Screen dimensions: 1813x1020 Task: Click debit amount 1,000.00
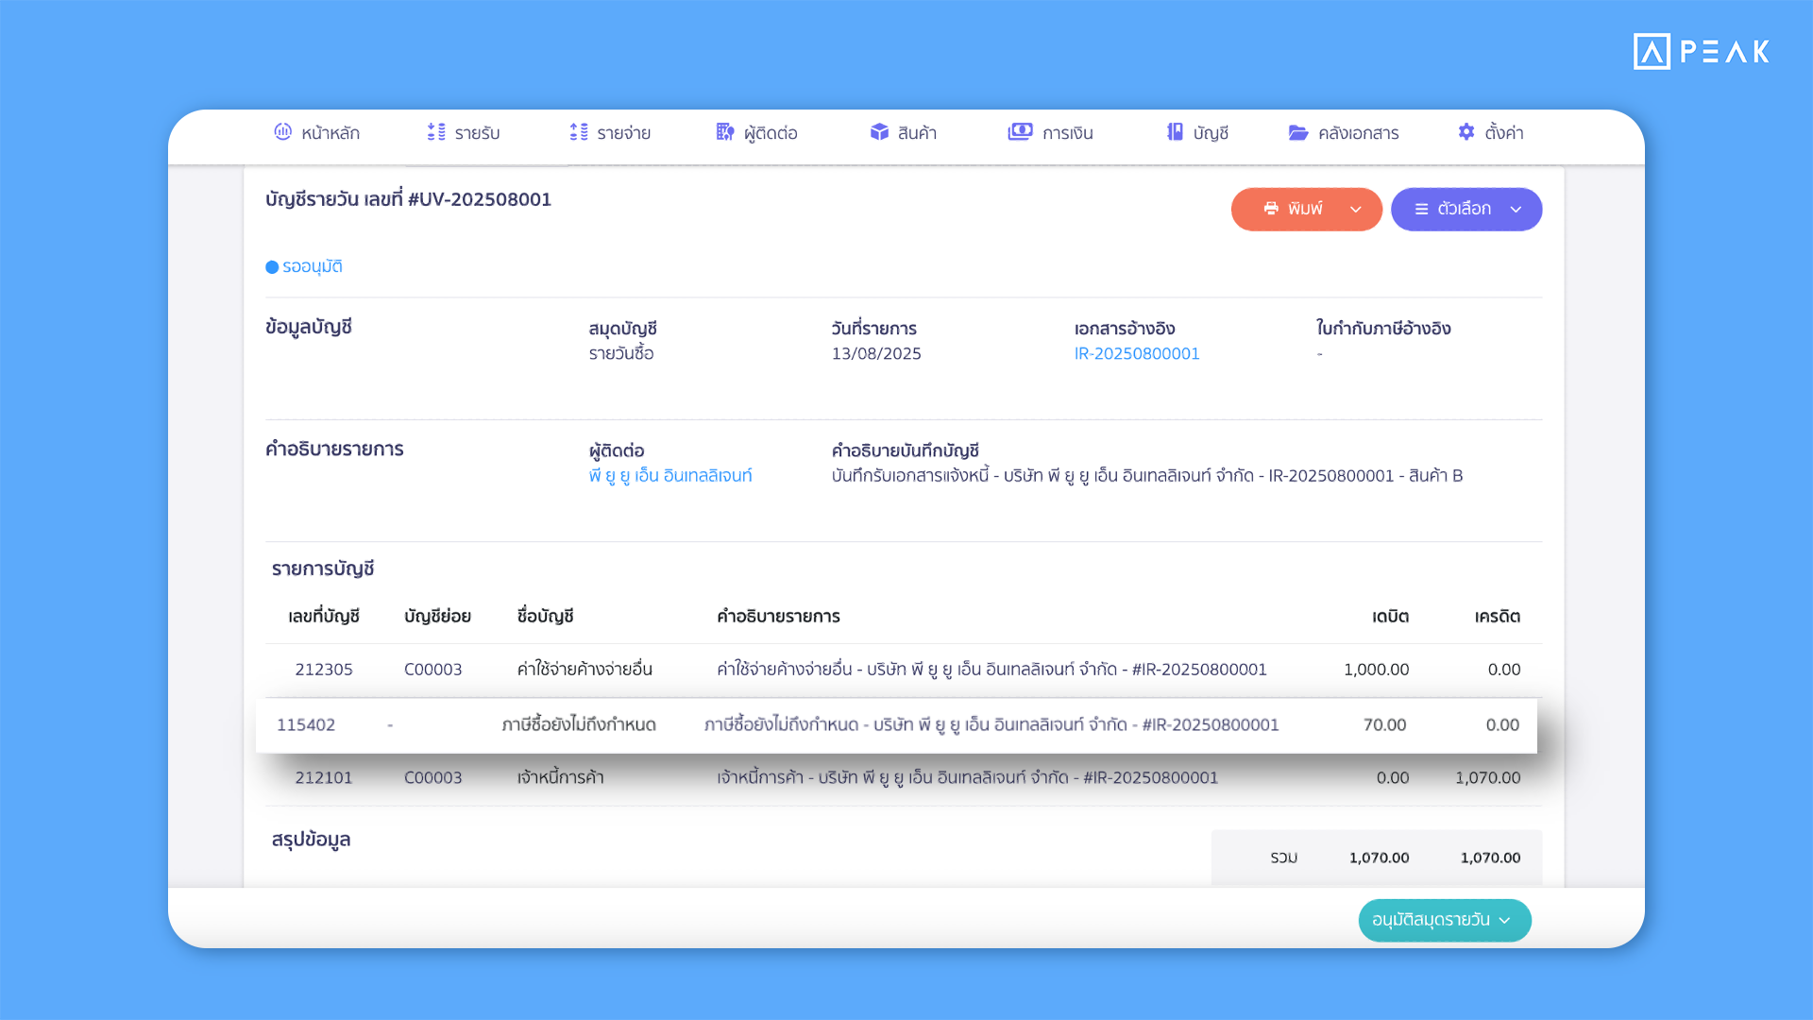click(x=1376, y=670)
